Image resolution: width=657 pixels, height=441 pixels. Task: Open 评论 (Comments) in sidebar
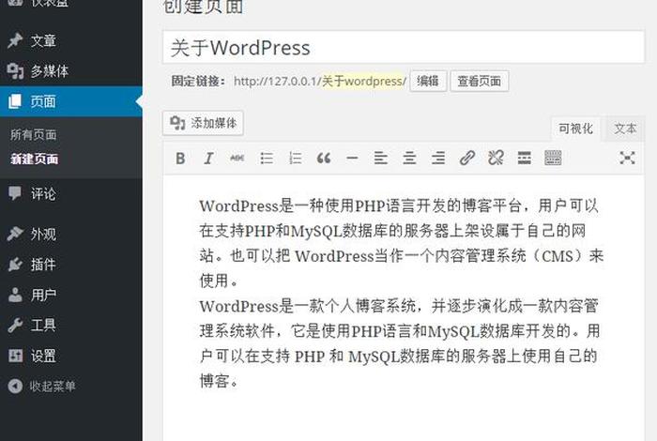[71, 193]
